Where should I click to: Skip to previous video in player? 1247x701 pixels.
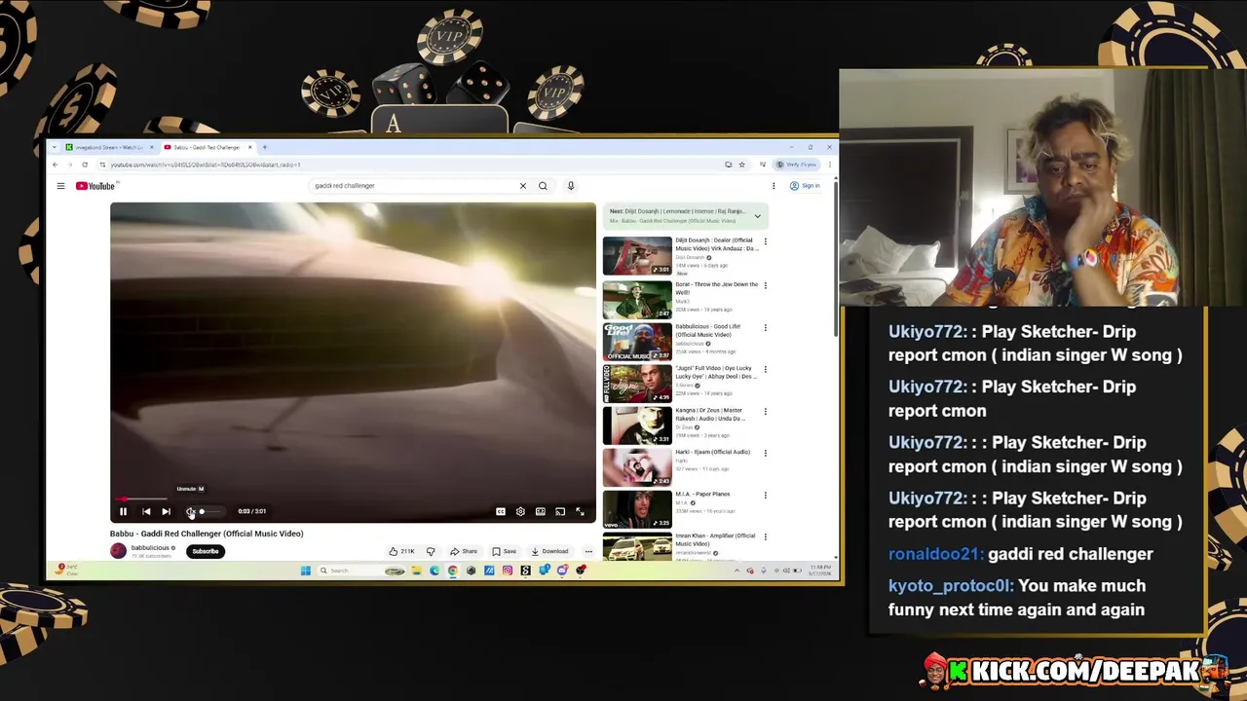(146, 511)
